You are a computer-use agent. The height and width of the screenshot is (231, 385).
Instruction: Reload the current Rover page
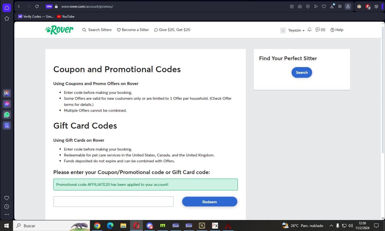pos(37,6)
